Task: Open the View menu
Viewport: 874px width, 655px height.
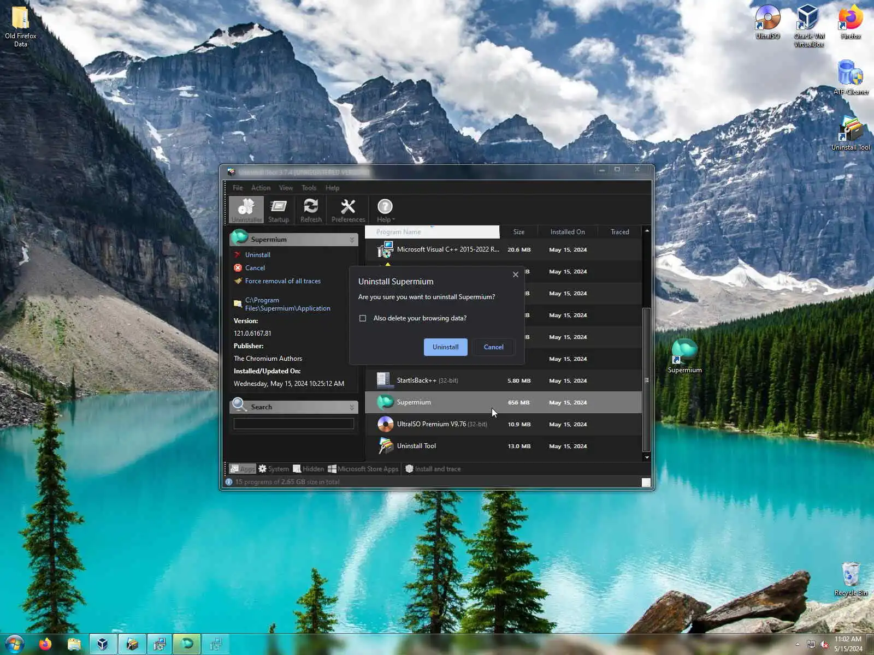Action: 286,188
